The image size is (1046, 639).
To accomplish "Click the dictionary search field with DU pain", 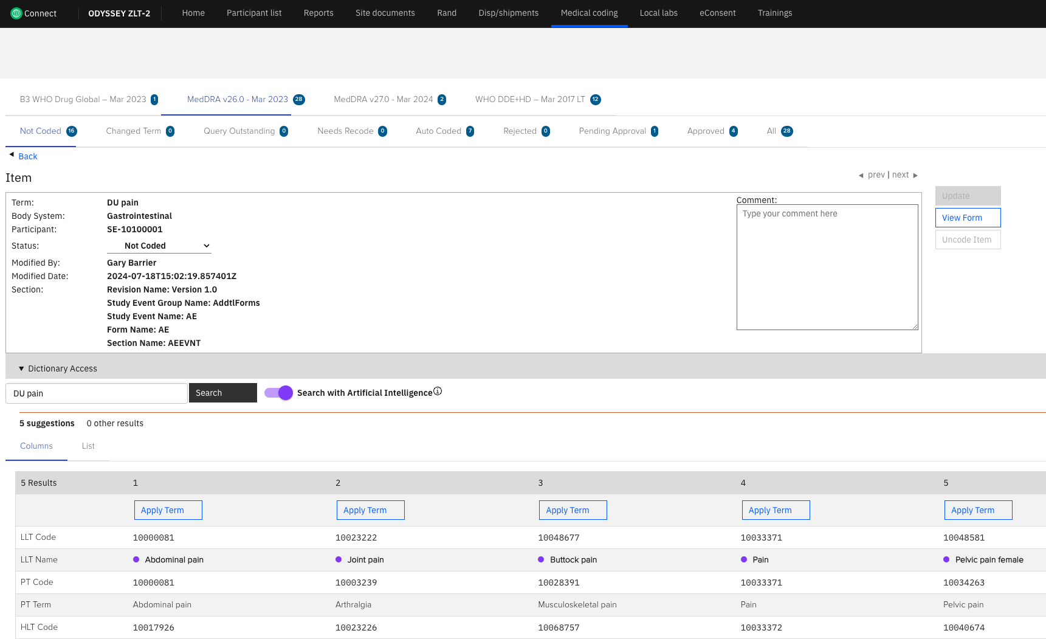I will [x=97, y=393].
